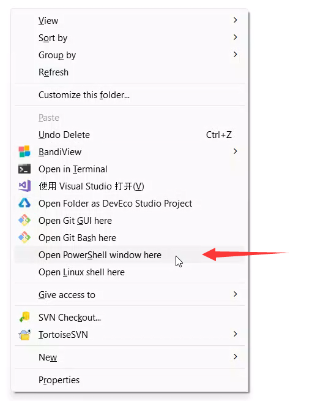Screen dimensions: 312x401
Task: Open the Properties entry
Action: 130,380
